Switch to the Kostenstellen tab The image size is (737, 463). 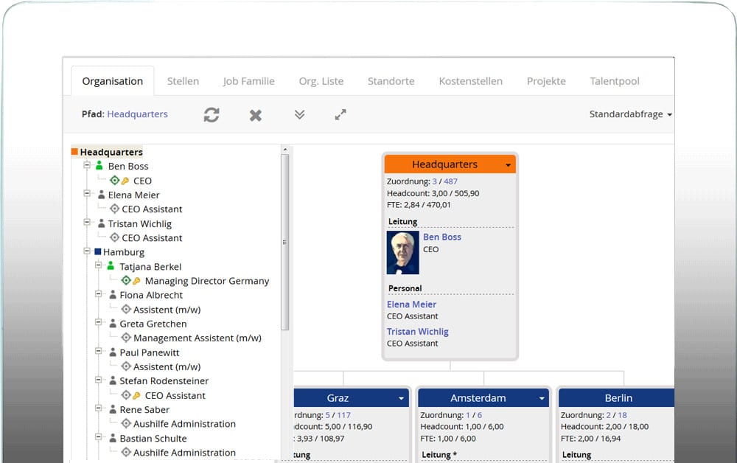[470, 81]
